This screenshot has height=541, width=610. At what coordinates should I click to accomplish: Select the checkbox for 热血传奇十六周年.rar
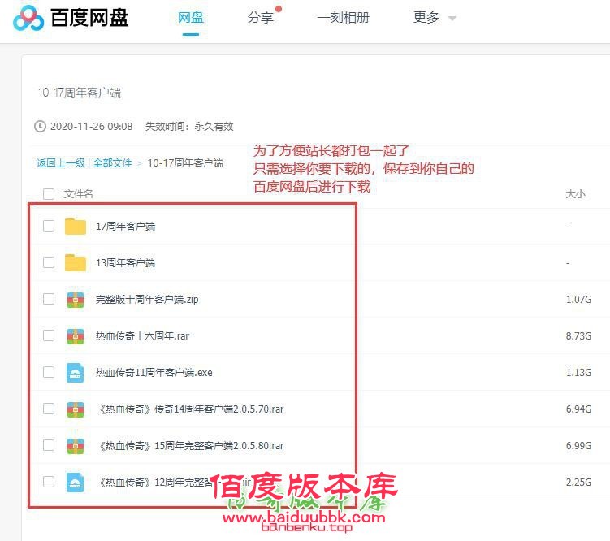(x=49, y=335)
